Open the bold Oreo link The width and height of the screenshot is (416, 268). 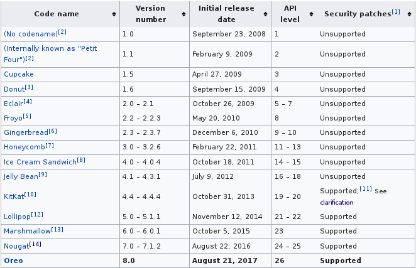(x=14, y=260)
